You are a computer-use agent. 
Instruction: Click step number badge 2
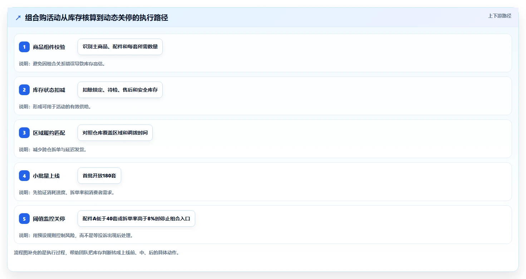coord(24,90)
